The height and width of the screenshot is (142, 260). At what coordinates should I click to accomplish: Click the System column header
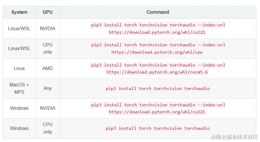tap(19, 12)
